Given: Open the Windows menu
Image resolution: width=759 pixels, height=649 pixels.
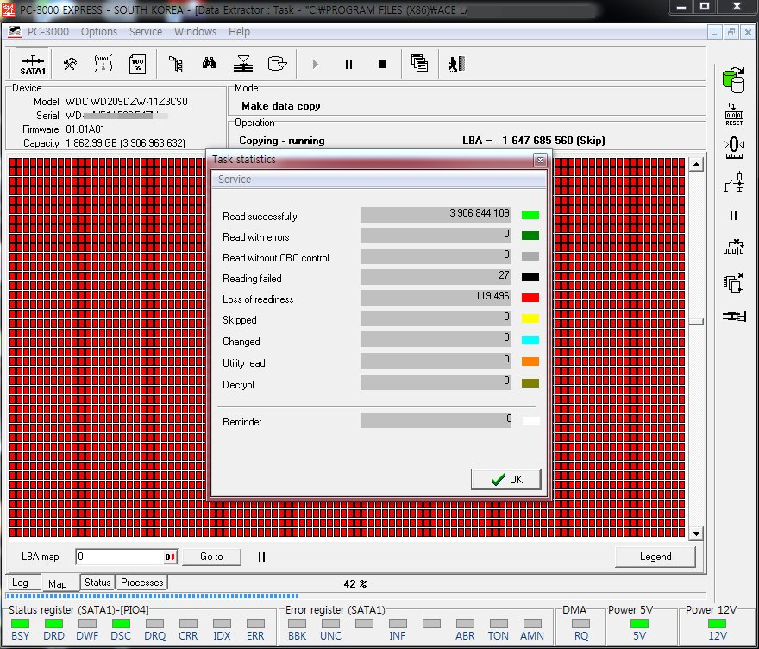Looking at the screenshot, I should (x=195, y=31).
